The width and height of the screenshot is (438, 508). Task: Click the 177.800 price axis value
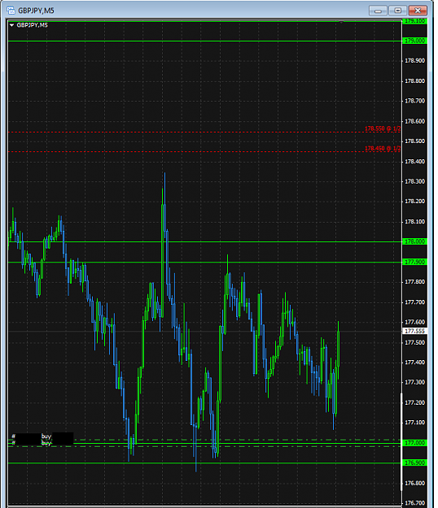coord(414,282)
